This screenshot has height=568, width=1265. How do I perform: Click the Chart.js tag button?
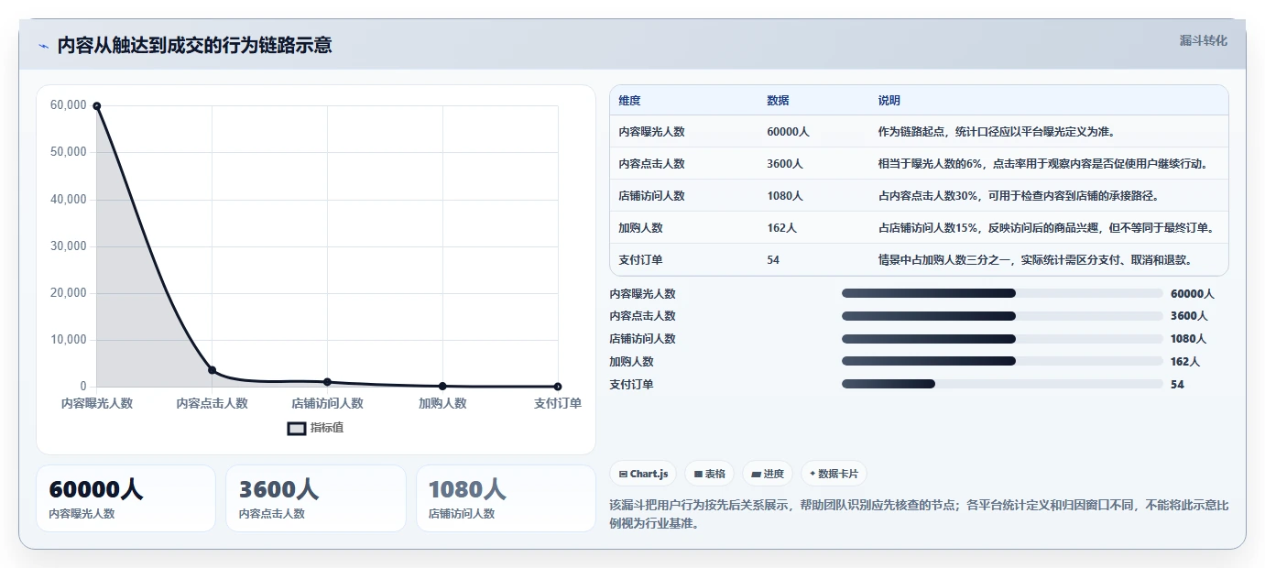pos(643,474)
